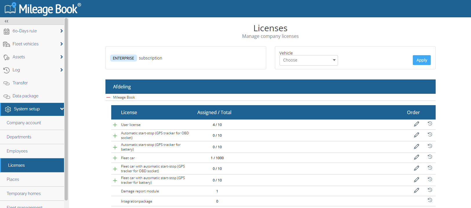Click the Damage report module label
471x208 pixels.
pos(140,191)
